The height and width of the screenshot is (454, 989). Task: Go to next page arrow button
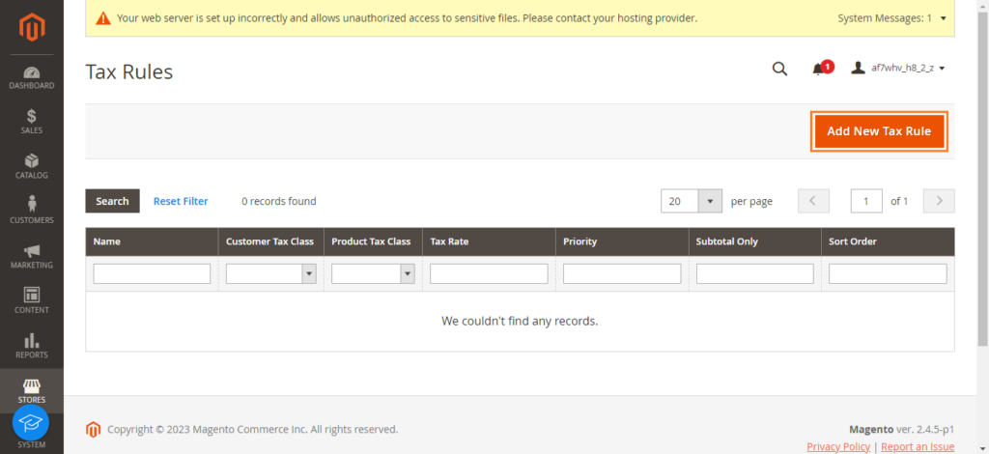click(x=939, y=201)
